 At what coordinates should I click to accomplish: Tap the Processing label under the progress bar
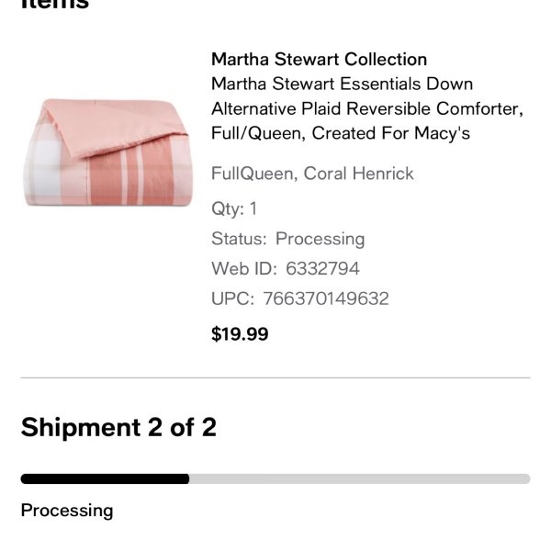67,511
